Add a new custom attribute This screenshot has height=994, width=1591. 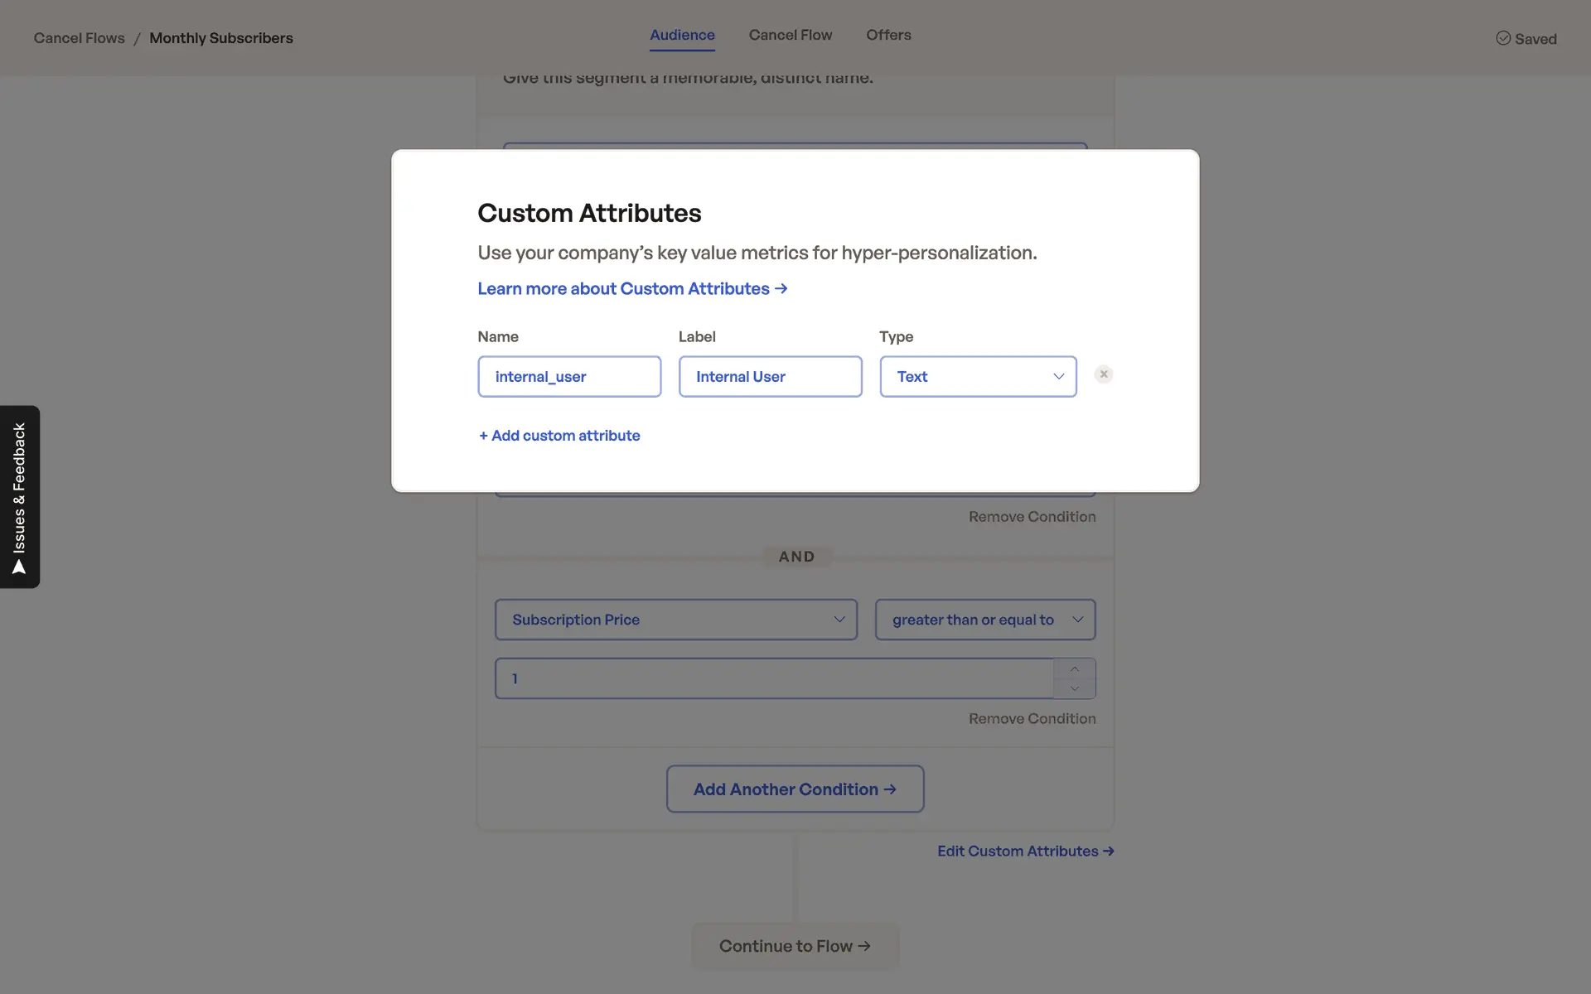[559, 436]
